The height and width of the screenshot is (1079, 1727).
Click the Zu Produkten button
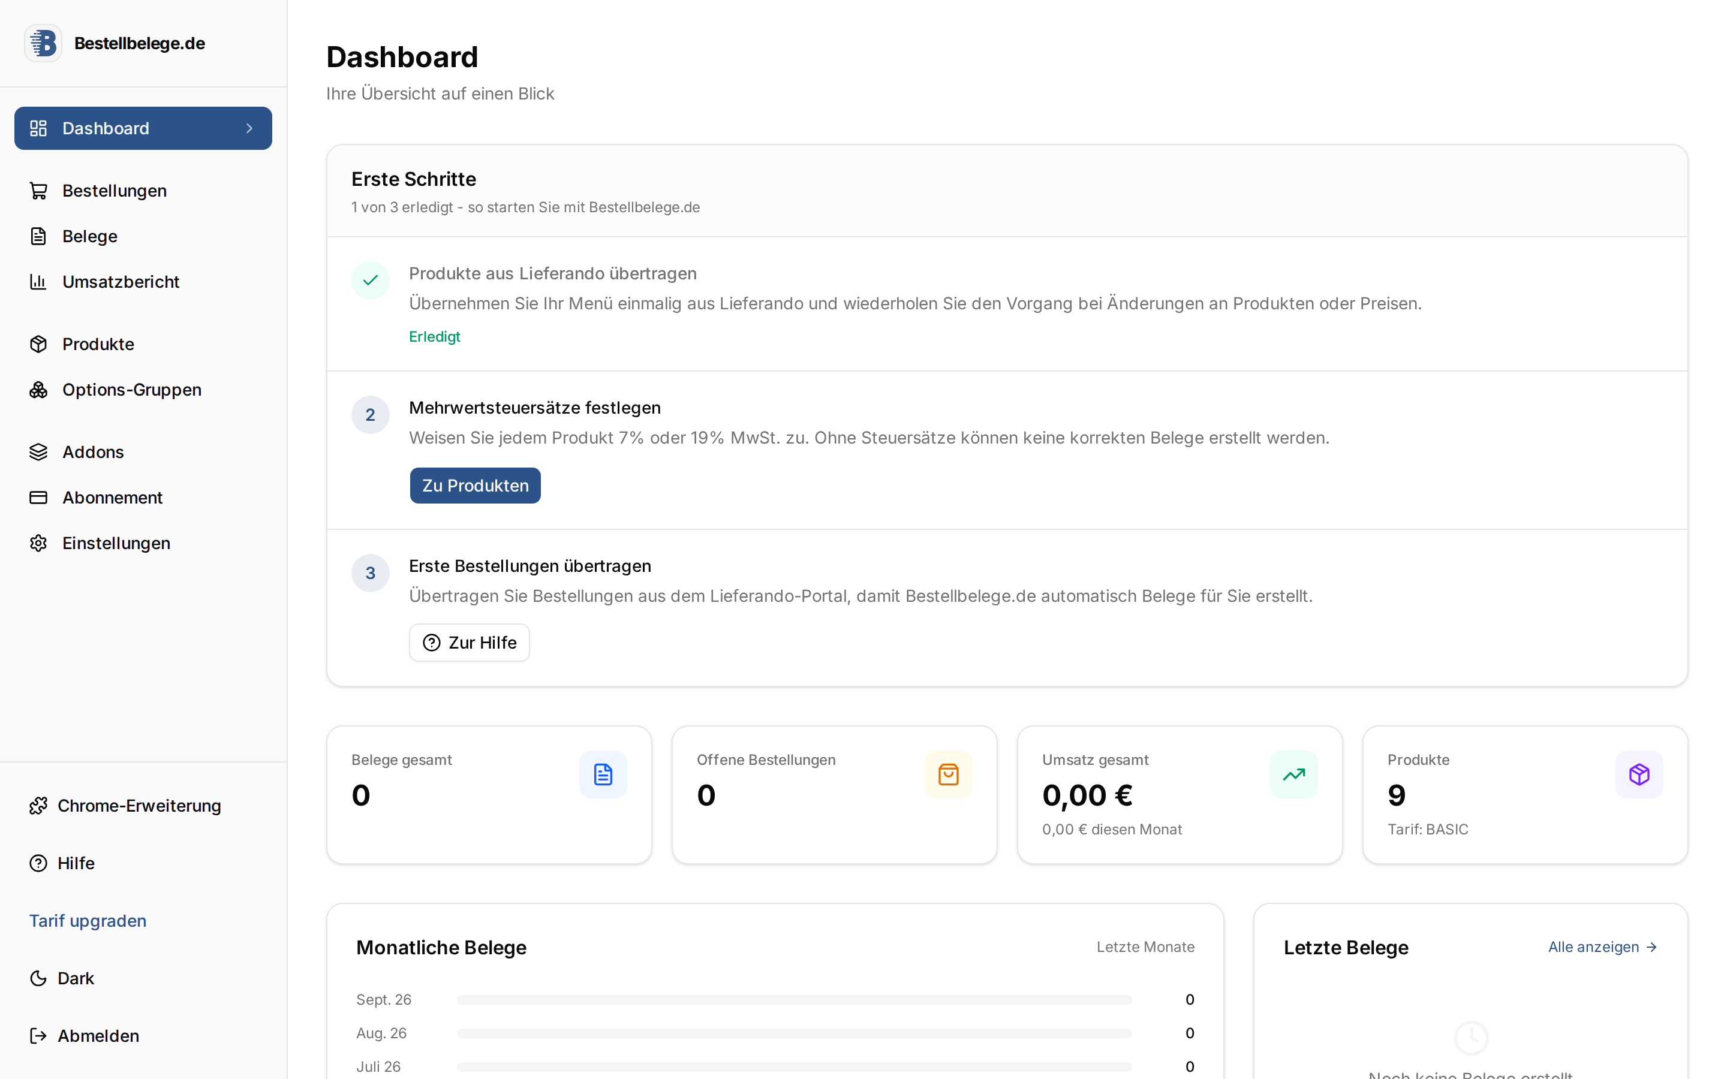tap(476, 486)
